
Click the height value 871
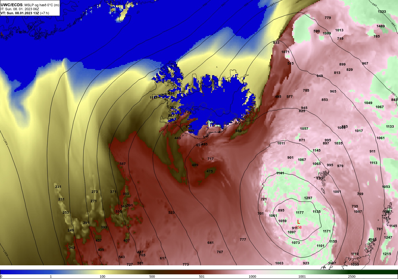[302, 140]
